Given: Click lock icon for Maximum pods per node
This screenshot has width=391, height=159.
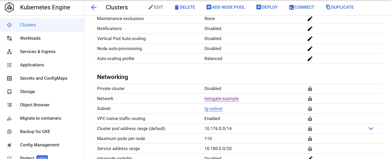Looking at the screenshot, I should pyautogui.click(x=310, y=139).
